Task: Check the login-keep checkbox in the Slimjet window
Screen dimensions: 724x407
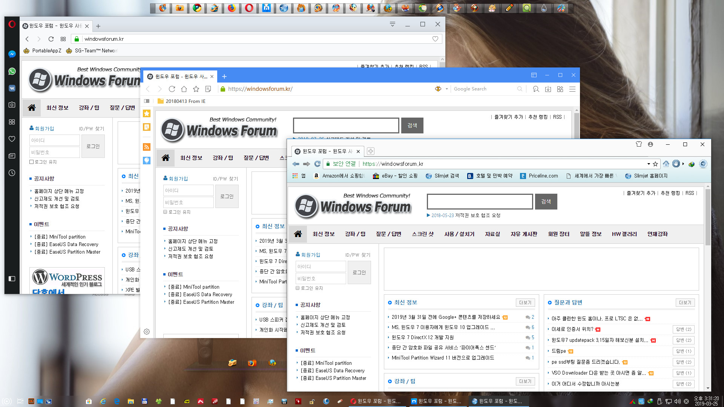Action: click(x=298, y=288)
